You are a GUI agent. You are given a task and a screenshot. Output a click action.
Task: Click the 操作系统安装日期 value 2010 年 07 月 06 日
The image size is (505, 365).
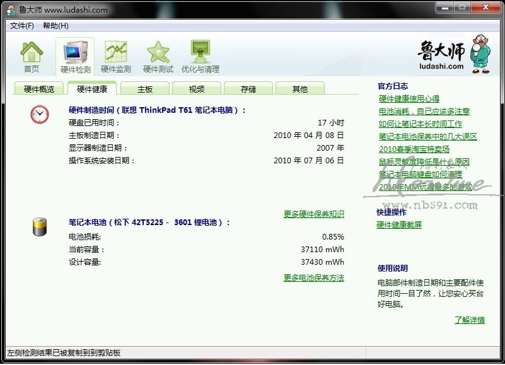[308, 160]
